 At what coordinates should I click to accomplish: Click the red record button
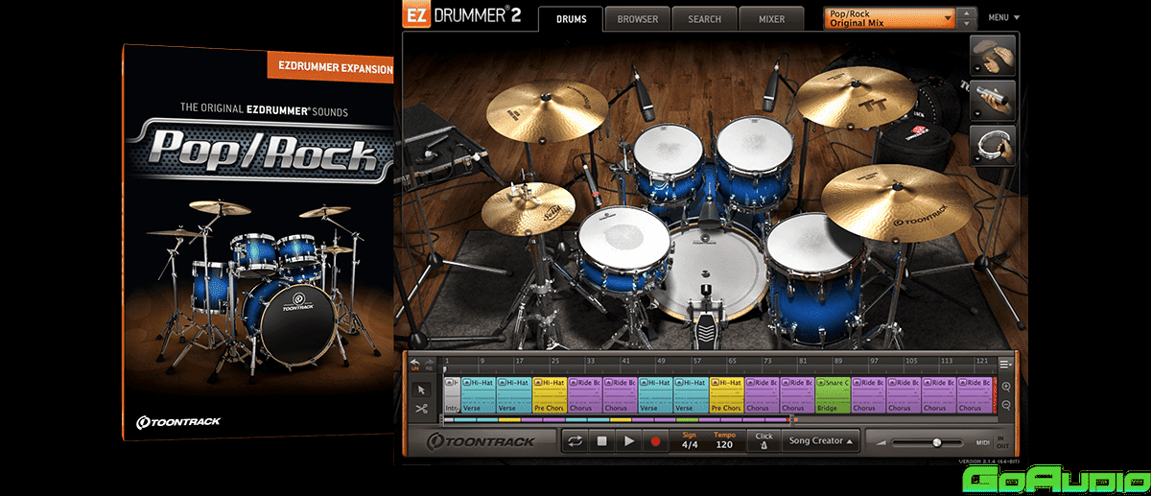pos(656,441)
